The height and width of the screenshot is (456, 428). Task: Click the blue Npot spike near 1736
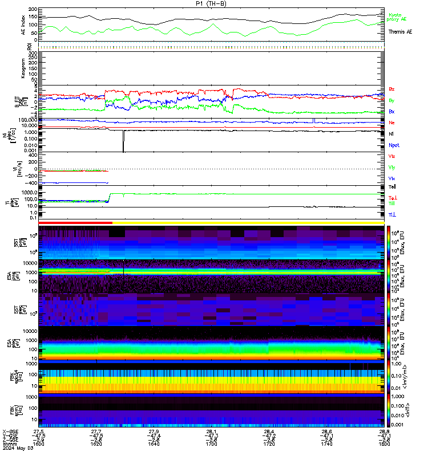pos(313,121)
